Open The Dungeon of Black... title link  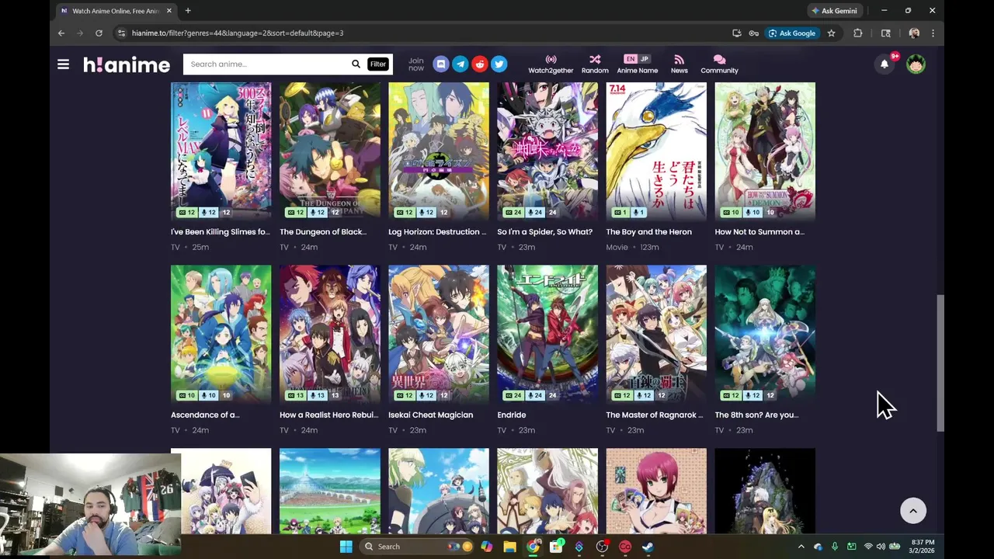[x=322, y=231]
